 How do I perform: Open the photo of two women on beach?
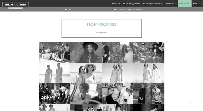55,73
